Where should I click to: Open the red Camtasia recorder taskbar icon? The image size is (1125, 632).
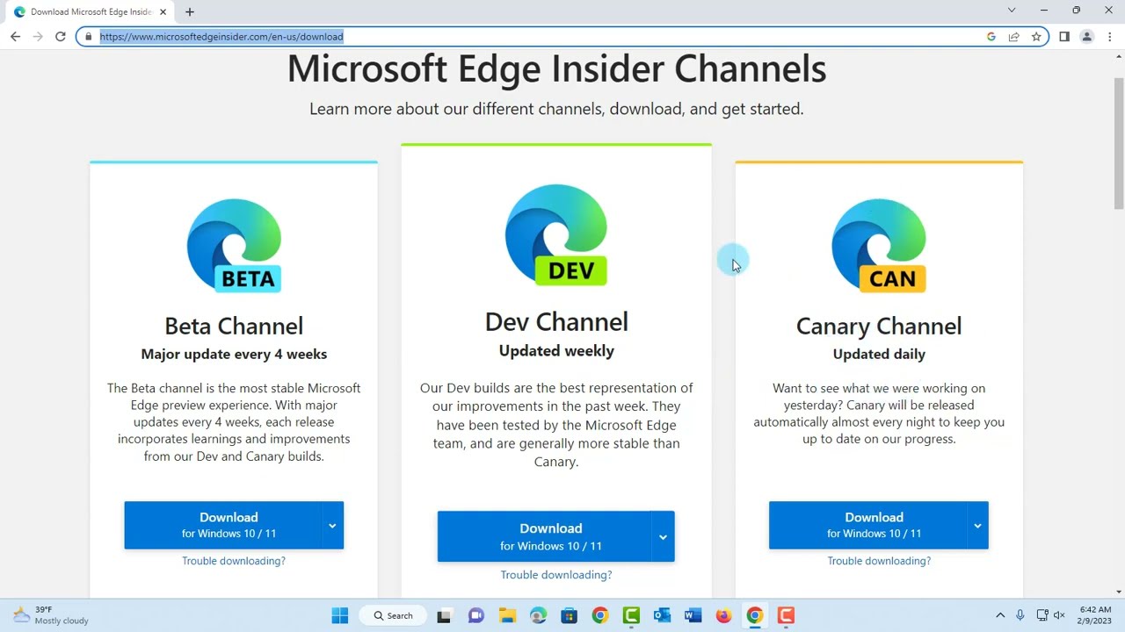[x=786, y=615]
